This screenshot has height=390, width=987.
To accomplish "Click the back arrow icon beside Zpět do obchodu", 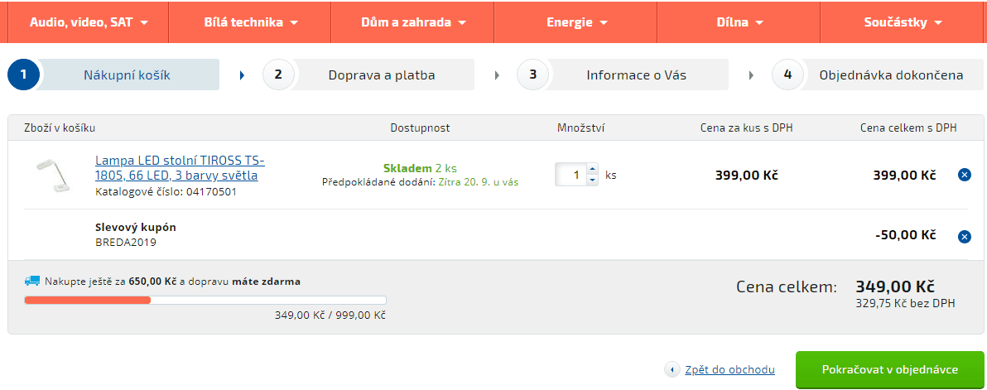I will (672, 370).
